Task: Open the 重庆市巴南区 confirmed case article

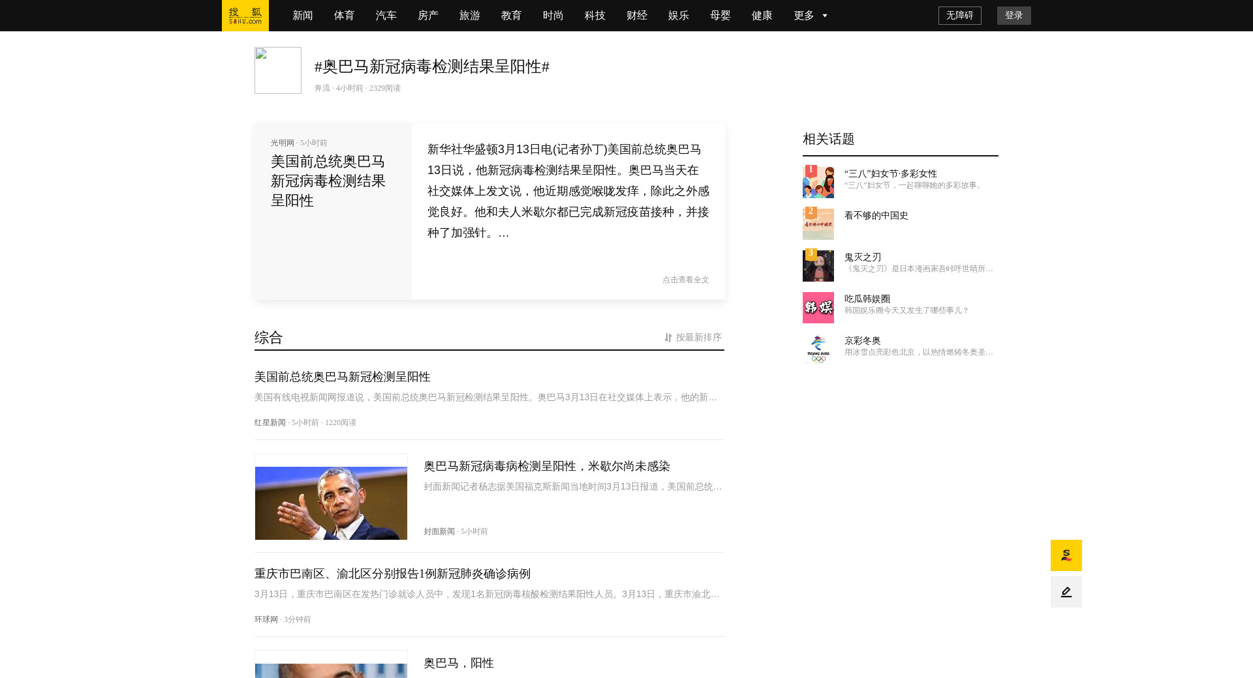Action: (392, 574)
